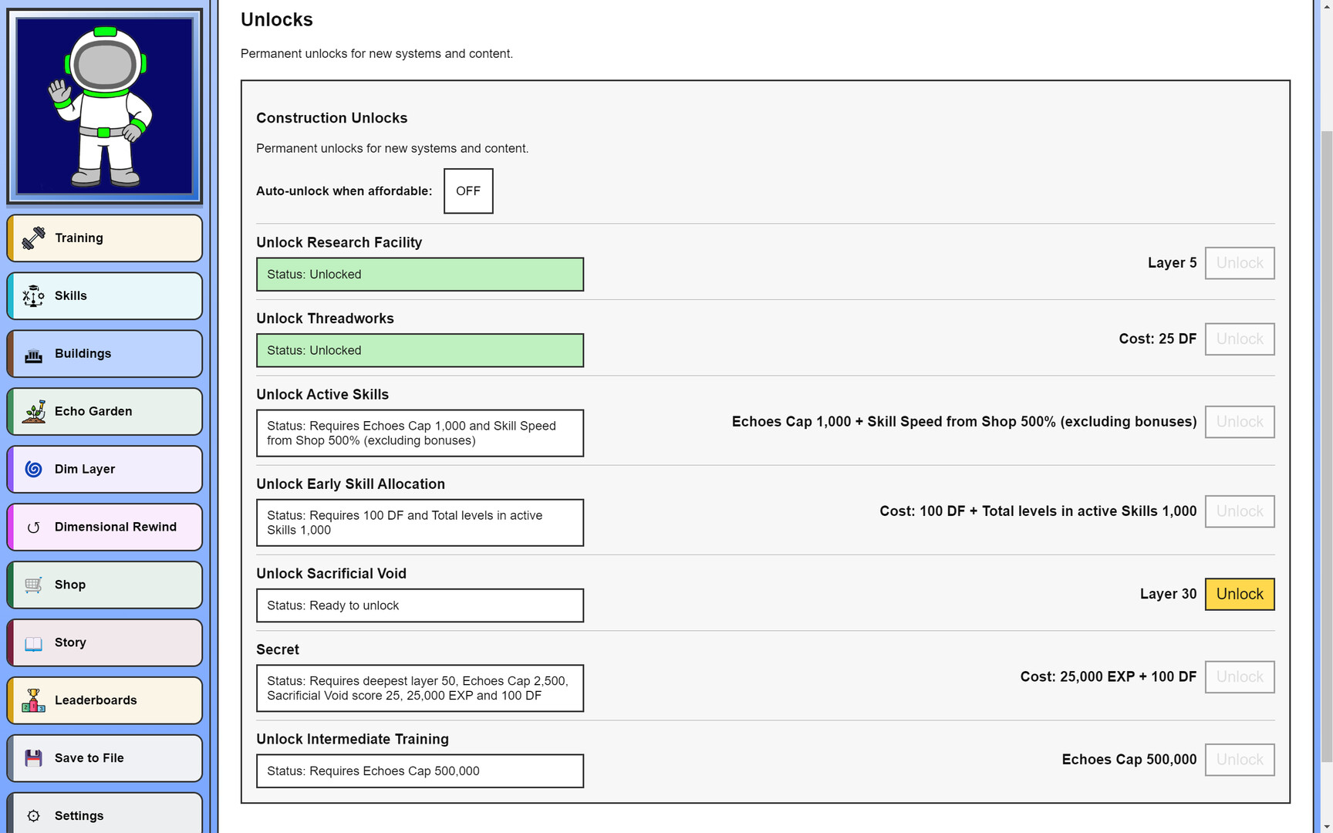Click the Story book icon

[x=33, y=643]
